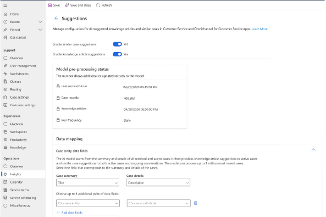Collapse the Case entity data fields section
The width and height of the screenshot is (326, 217).
tap(314, 150)
